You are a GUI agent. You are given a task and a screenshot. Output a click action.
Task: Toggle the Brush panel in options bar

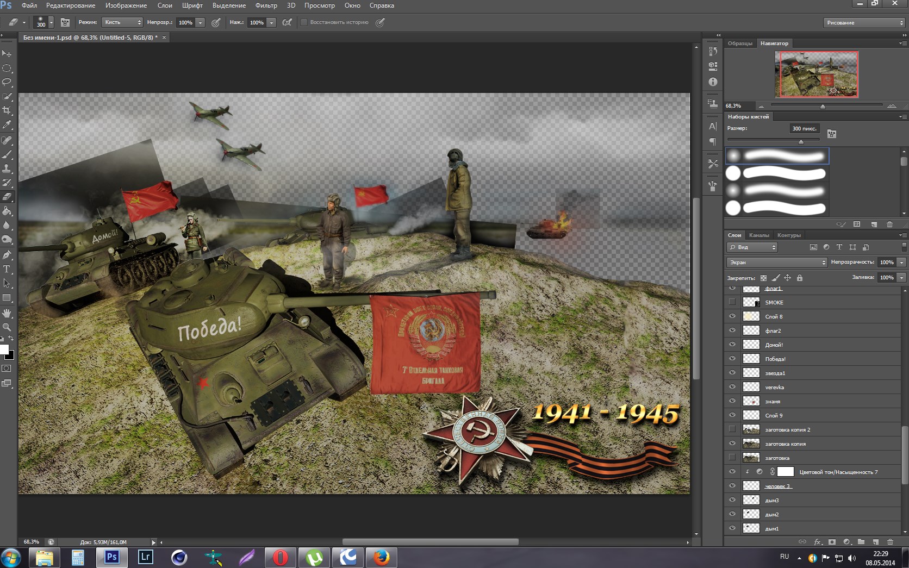65,22
